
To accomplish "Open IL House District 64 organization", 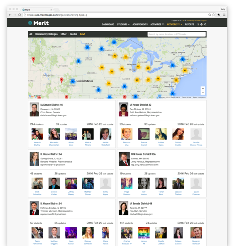I will (x=51, y=154).
